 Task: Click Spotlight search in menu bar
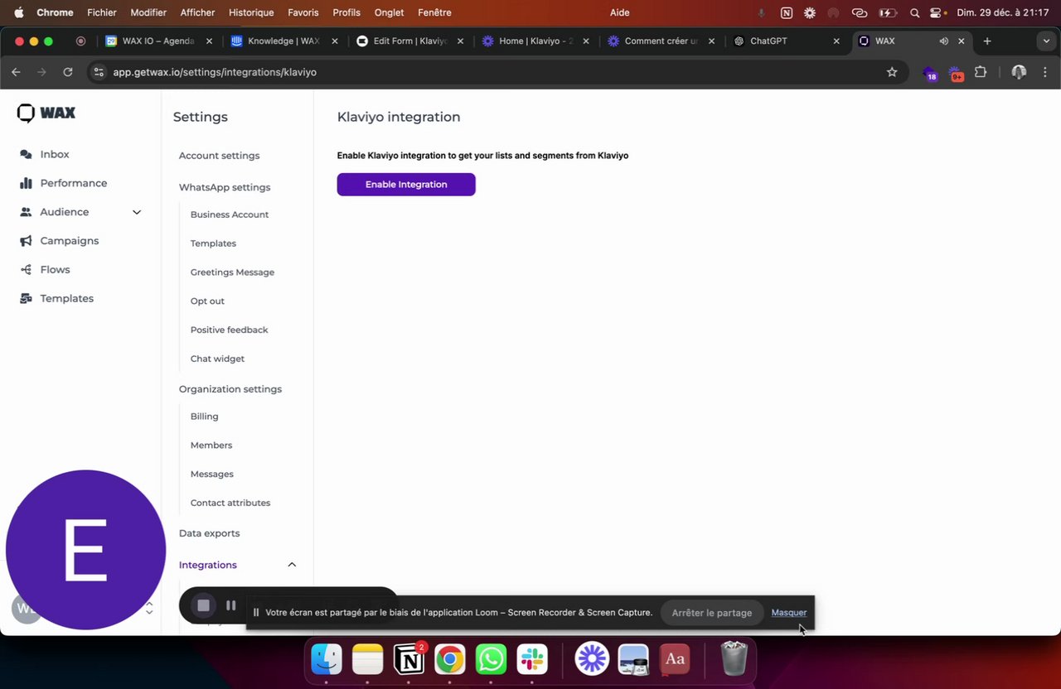(x=914, y=12)
